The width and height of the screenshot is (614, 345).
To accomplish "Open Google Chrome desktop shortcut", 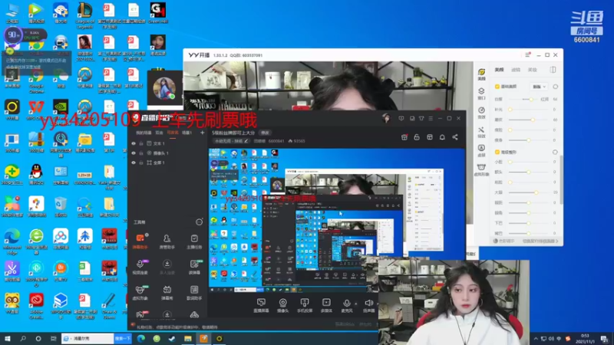I will click(36, 81).
